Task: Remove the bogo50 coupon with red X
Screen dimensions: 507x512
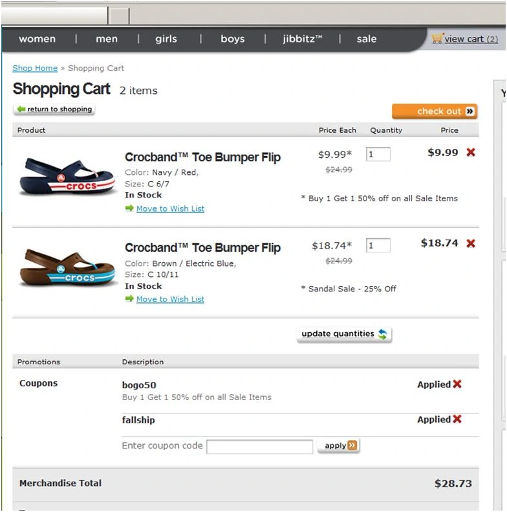Action: pyautogui.click(x=457, y=384)
